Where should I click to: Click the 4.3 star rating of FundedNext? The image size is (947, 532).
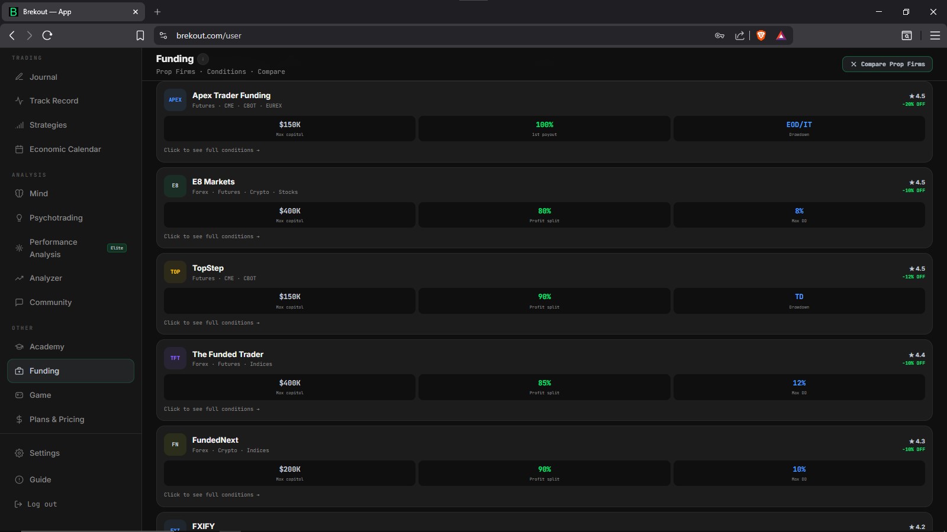pos(917,442)
